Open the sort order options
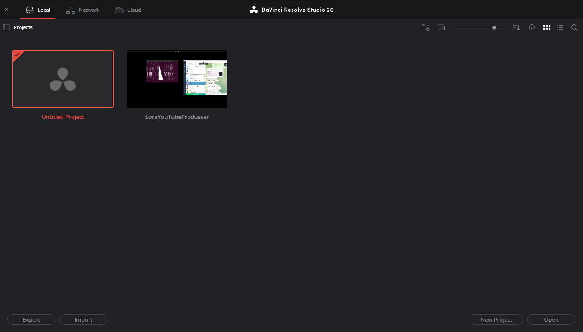583x332 pixels. [516, 27]
